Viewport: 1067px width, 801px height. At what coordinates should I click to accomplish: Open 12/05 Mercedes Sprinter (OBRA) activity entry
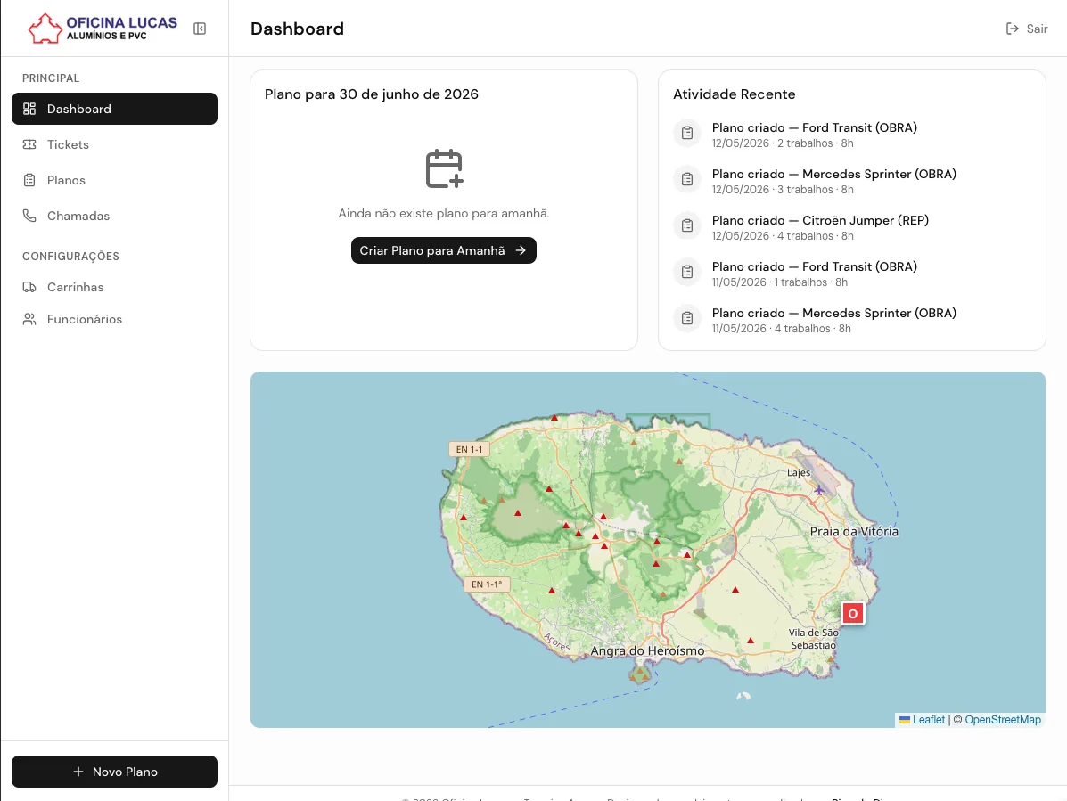tap(852, 181)
